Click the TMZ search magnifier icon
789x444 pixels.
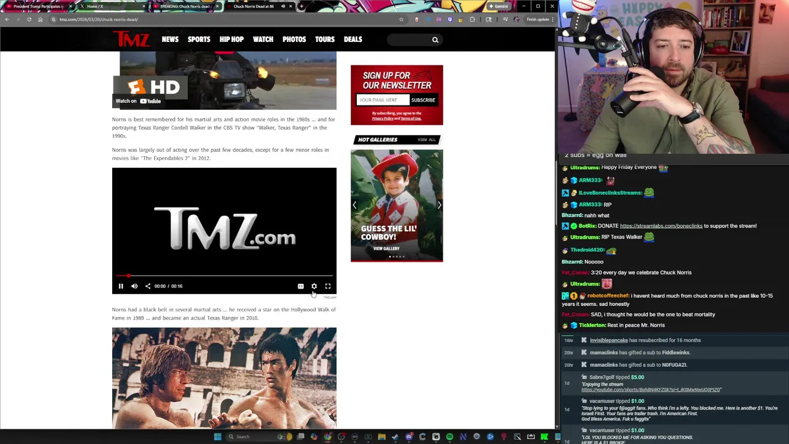(435, 40)
